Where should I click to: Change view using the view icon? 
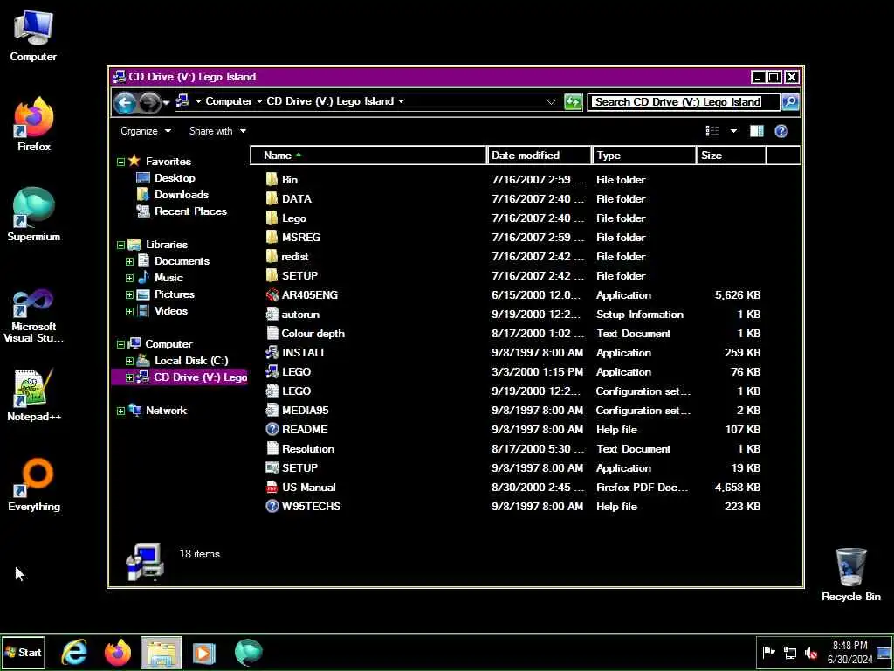pyautogui.click(x=712, y=131)
